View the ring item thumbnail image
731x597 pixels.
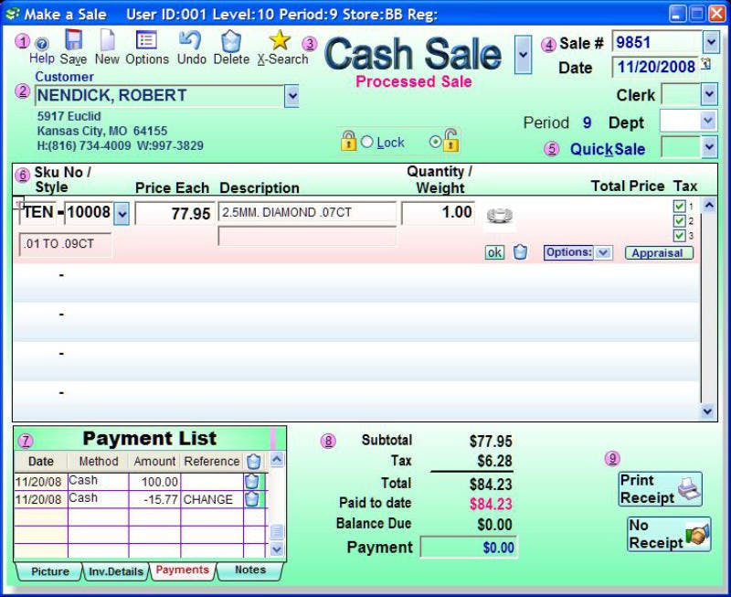pos(500,216)
